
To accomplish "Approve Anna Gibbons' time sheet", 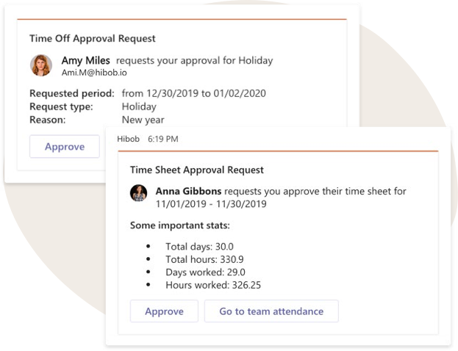I will (x=164, y=311).
